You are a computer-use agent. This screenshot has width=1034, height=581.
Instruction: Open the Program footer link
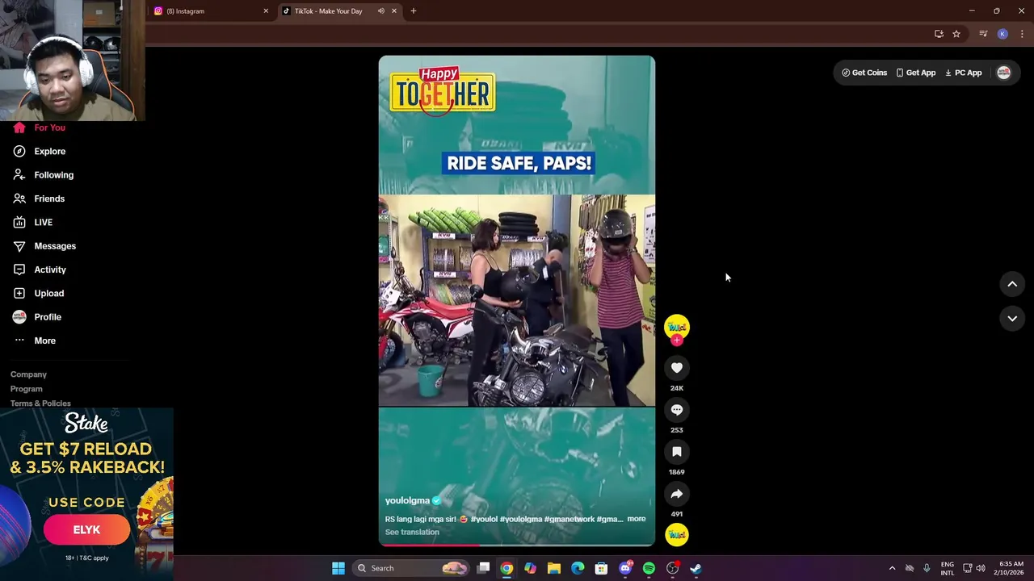tap(27, 389)
